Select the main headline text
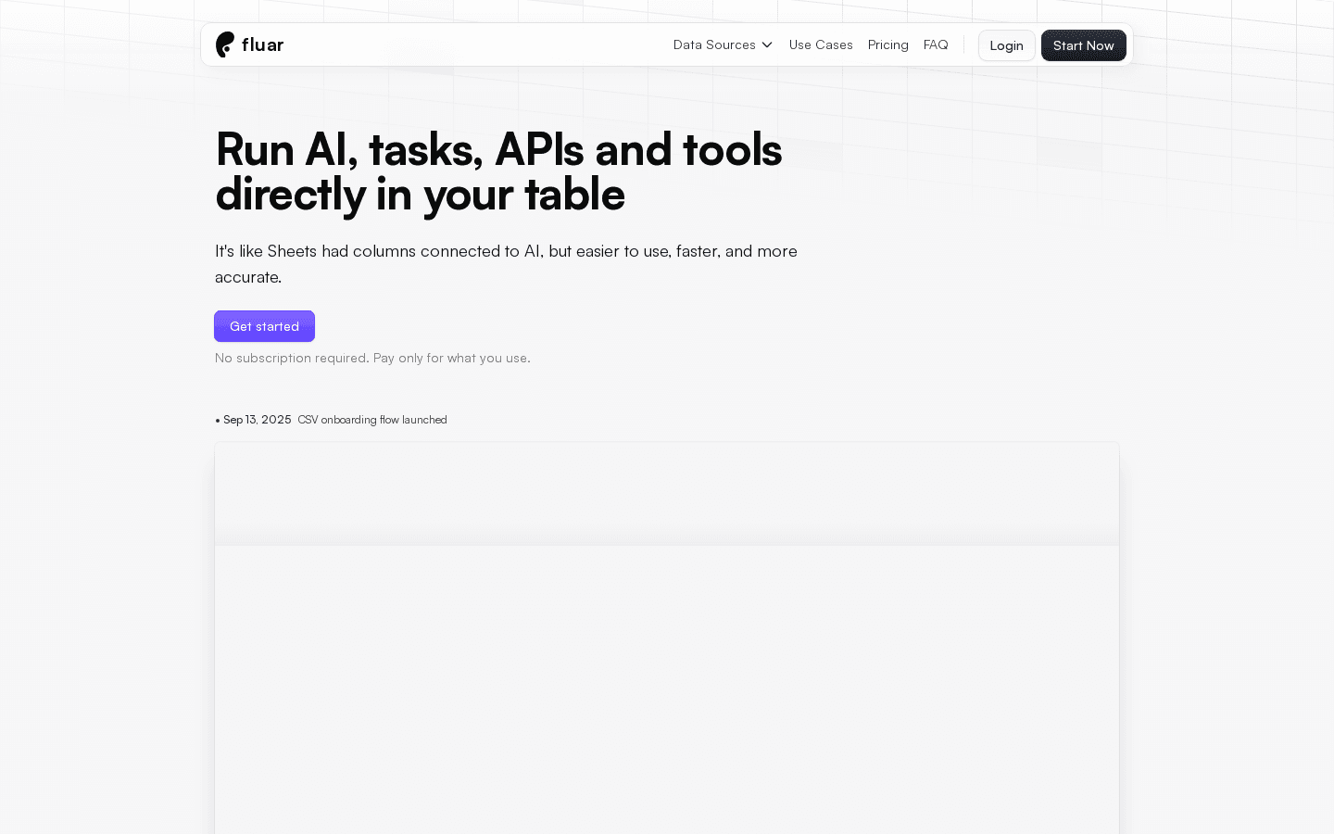1334x834 pixels. point(498,171)
